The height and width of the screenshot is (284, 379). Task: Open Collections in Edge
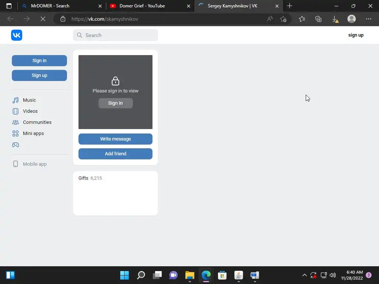318,19
